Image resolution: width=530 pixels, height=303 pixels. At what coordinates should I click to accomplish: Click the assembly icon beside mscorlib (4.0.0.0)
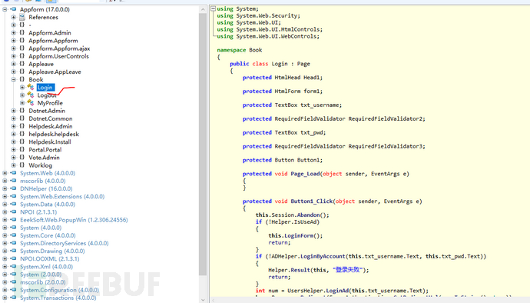13,181
